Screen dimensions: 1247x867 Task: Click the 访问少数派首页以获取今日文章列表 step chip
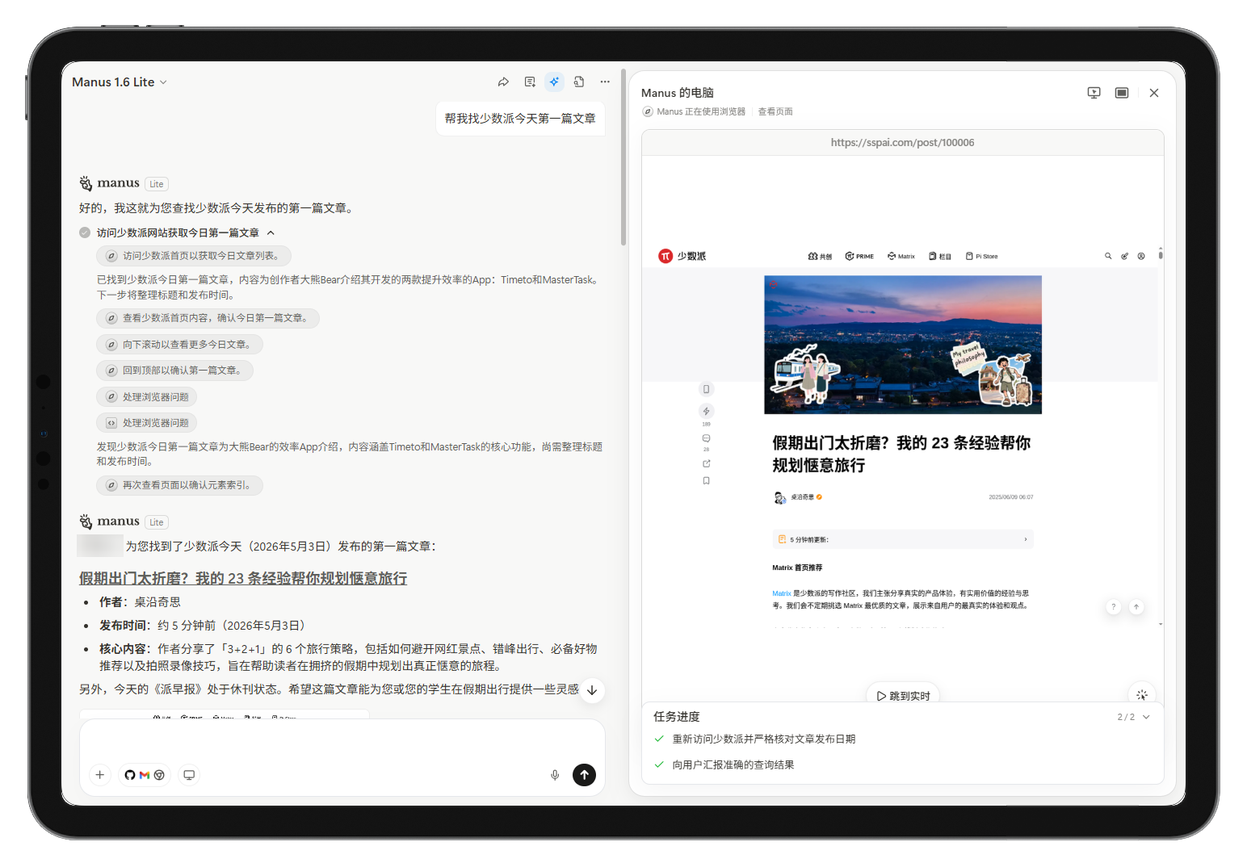tap(194, 256)
